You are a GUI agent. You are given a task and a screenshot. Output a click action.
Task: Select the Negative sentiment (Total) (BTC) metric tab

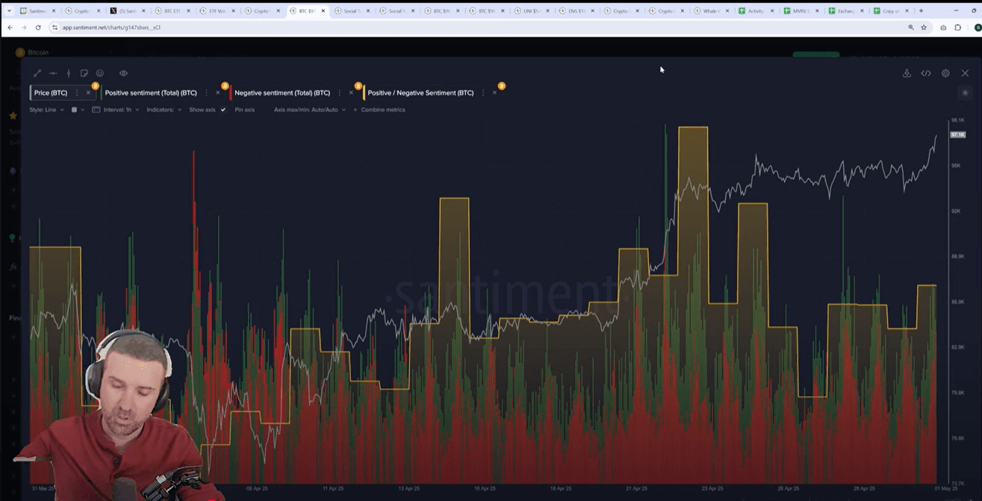point(282,93)
